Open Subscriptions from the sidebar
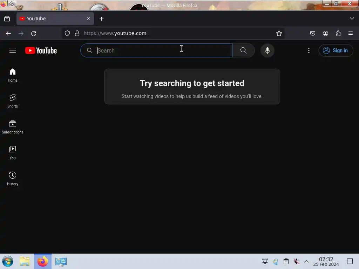The image size is (359, 269). click(13, 127)
